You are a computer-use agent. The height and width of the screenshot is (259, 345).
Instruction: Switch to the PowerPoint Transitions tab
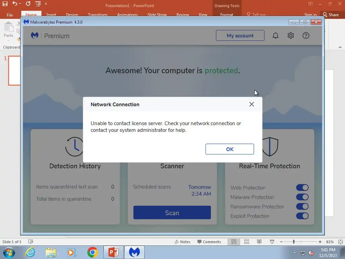[98, 15]
